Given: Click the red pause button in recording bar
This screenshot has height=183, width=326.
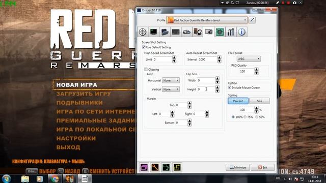Looking at the screenshot, I should pyautogui.click(x=283, y=3).
